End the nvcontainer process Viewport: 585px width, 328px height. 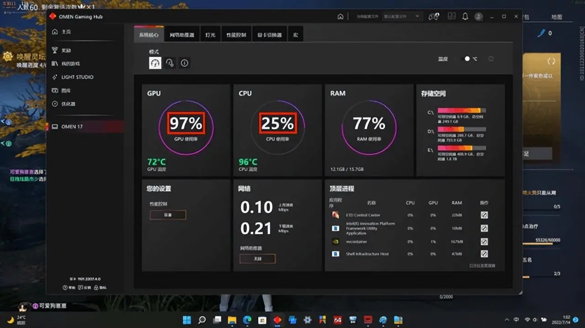point(484,241)
